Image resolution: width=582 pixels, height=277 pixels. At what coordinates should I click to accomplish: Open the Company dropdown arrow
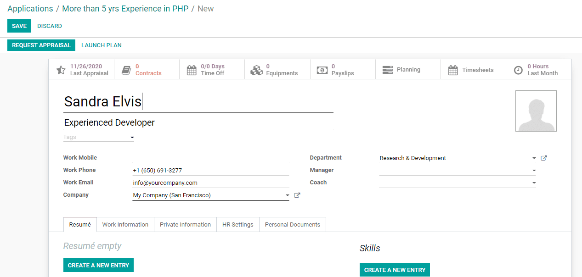[x=287, y=195]
